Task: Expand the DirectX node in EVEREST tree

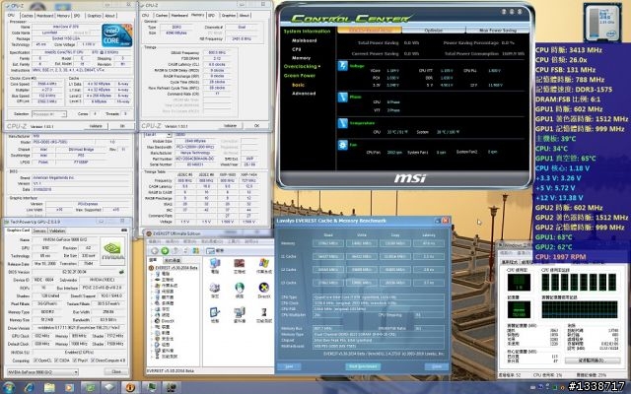Action: coord(153,321)
